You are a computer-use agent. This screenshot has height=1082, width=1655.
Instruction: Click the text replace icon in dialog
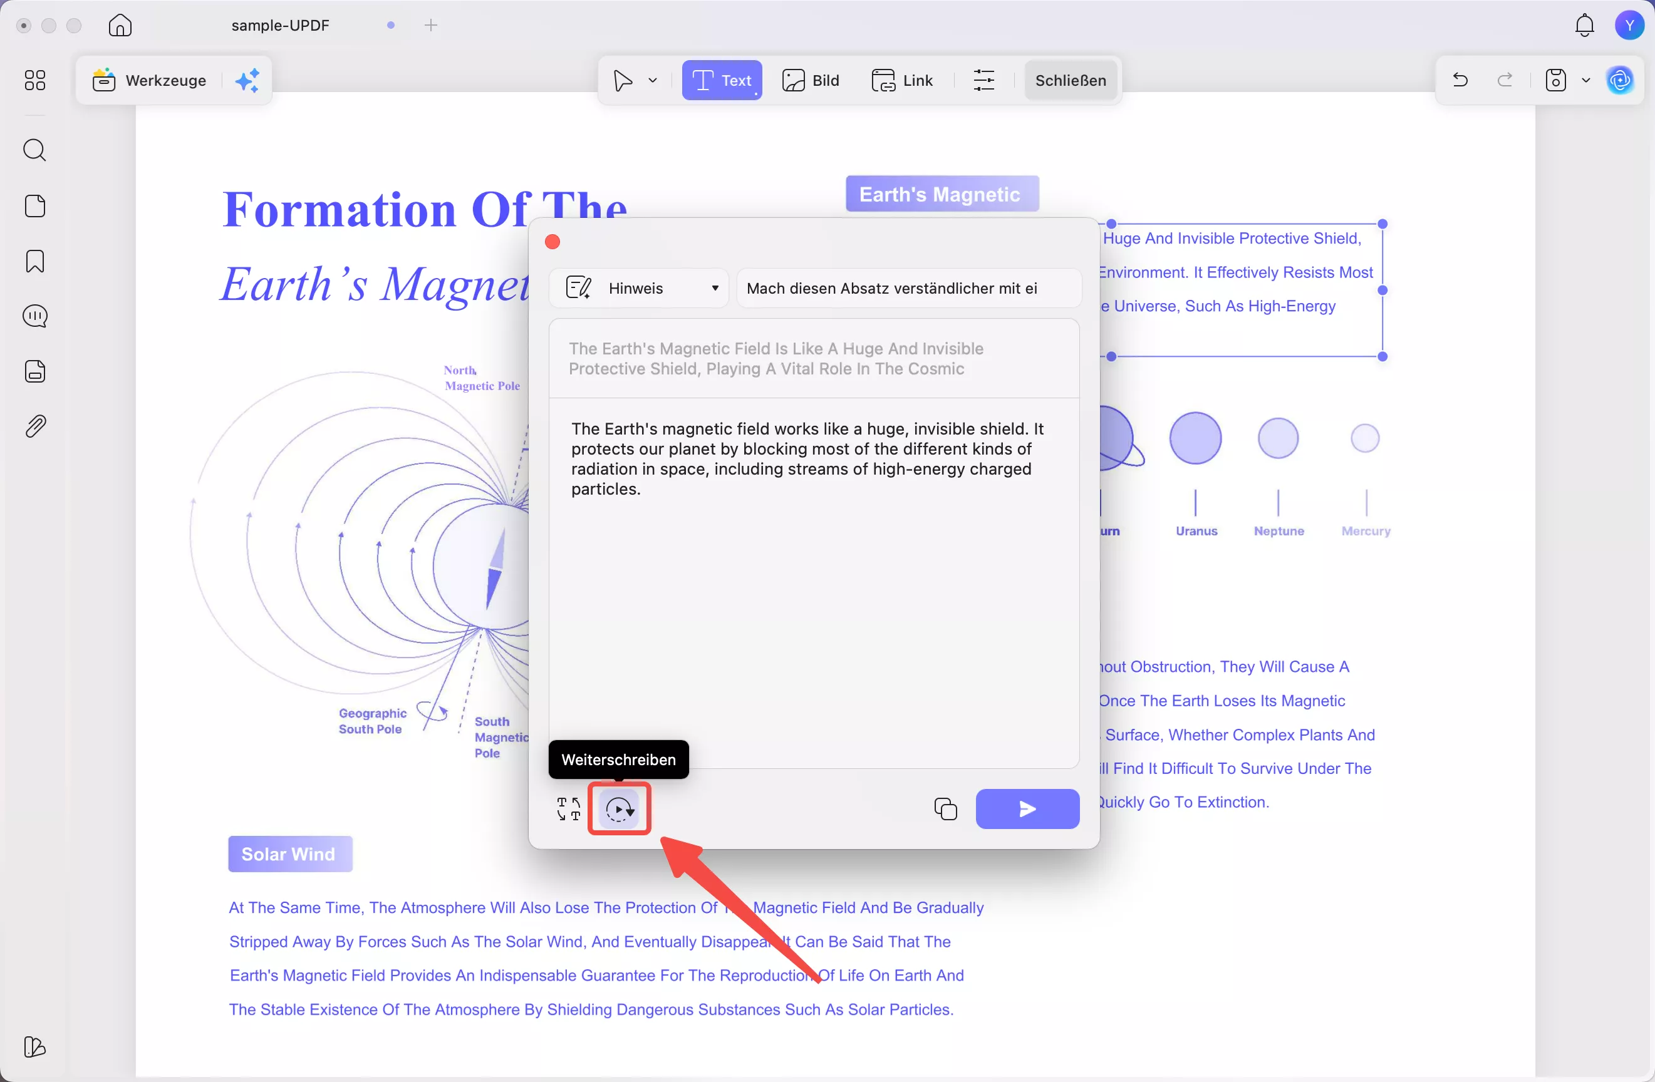568,809
